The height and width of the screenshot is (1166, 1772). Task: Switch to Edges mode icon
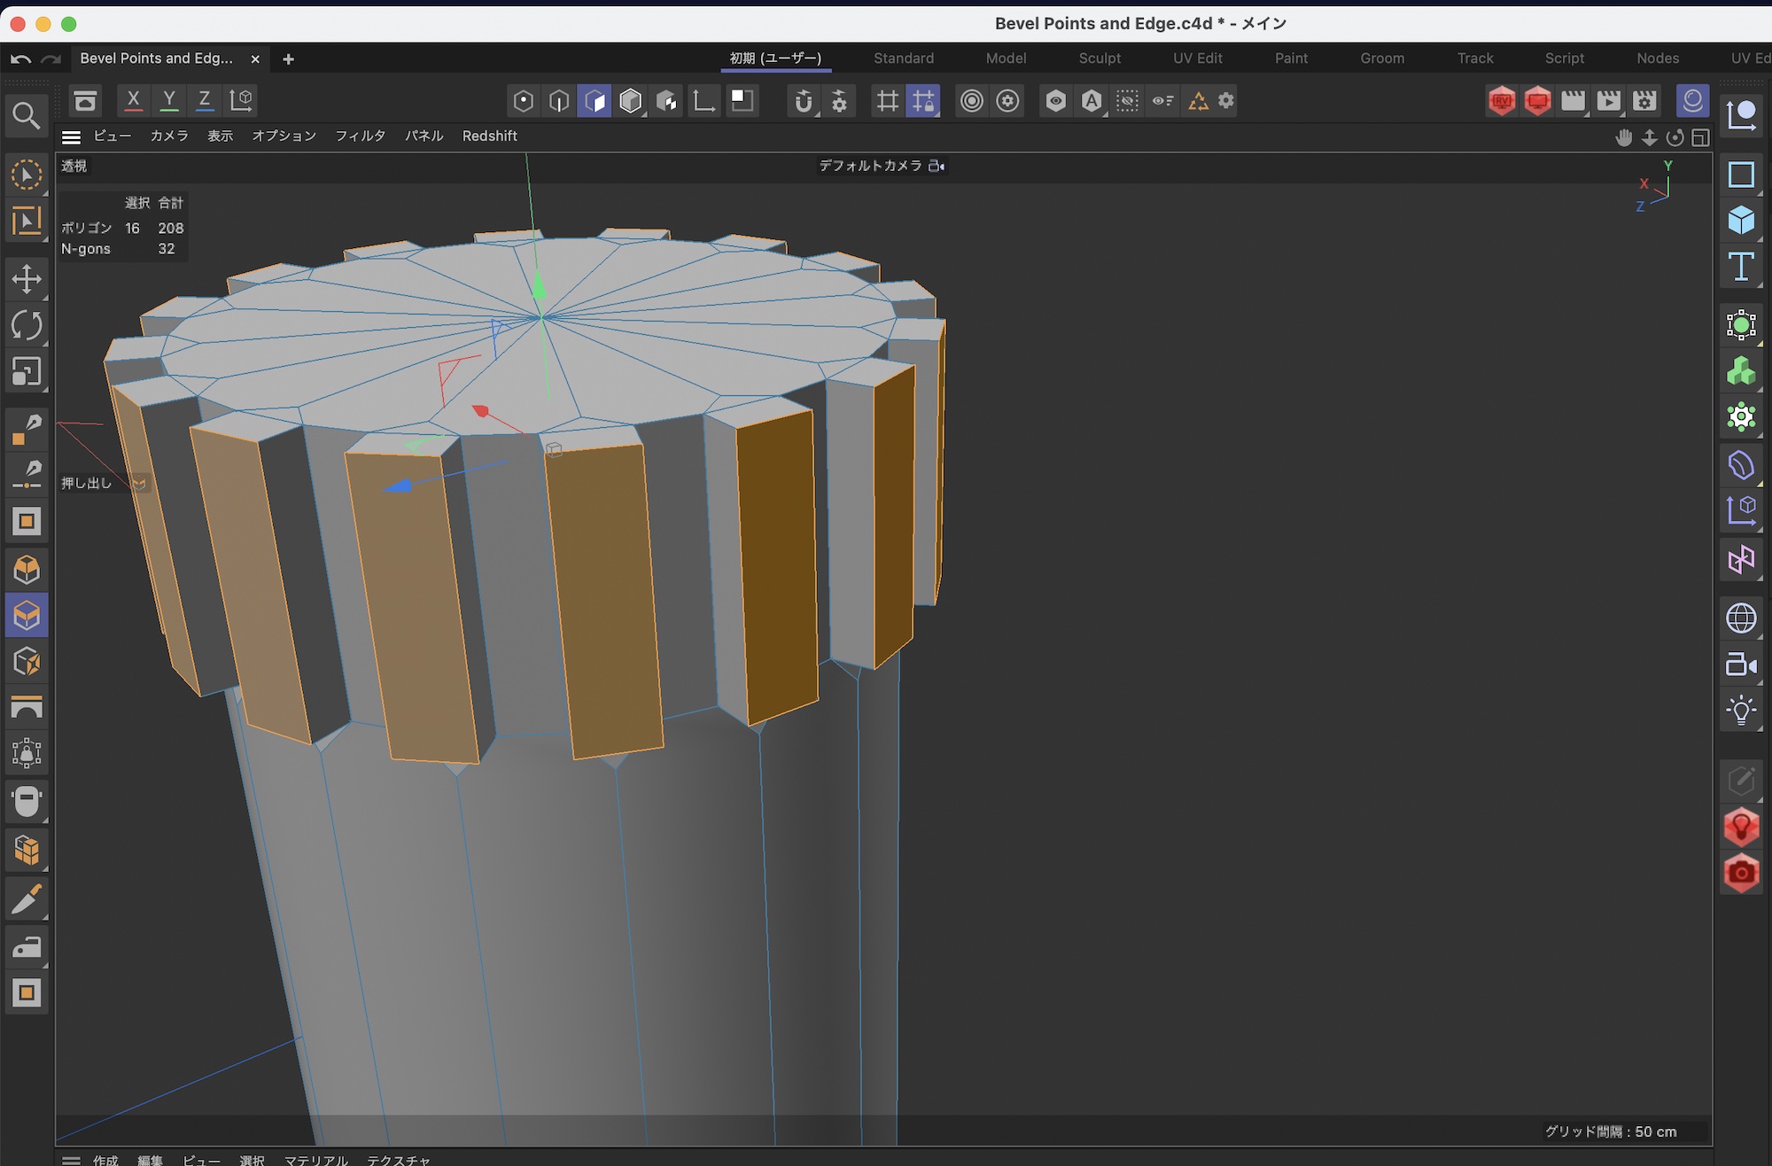coord(559,101)
